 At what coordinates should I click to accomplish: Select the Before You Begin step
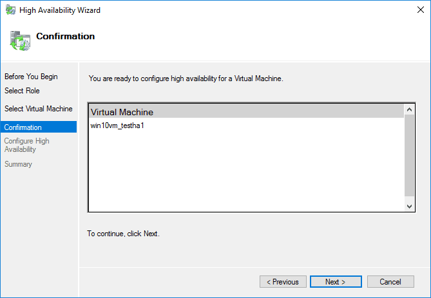click(x=31, y=77)
